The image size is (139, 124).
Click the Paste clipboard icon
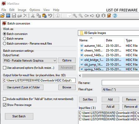pyautogui.click(x=44, y=16)
